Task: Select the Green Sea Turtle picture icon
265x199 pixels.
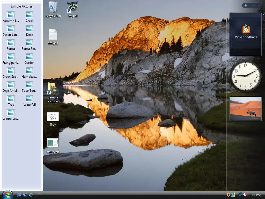Action: pyautogui.click(x=11, y=73)
